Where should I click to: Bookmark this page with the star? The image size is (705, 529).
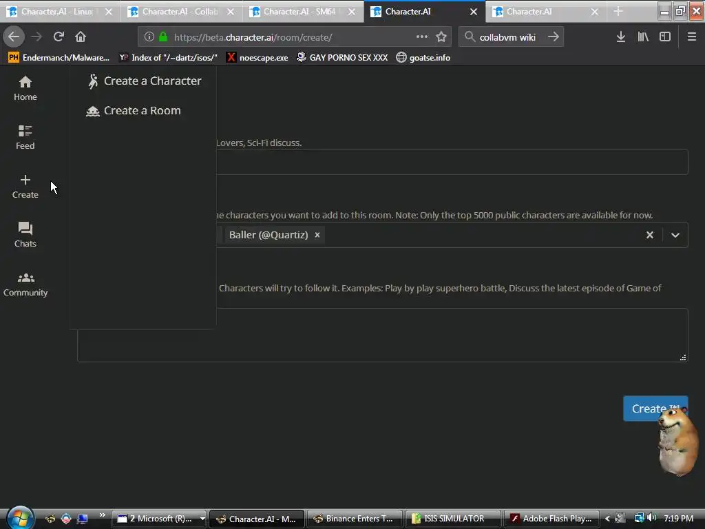click(x=441, y=37)
